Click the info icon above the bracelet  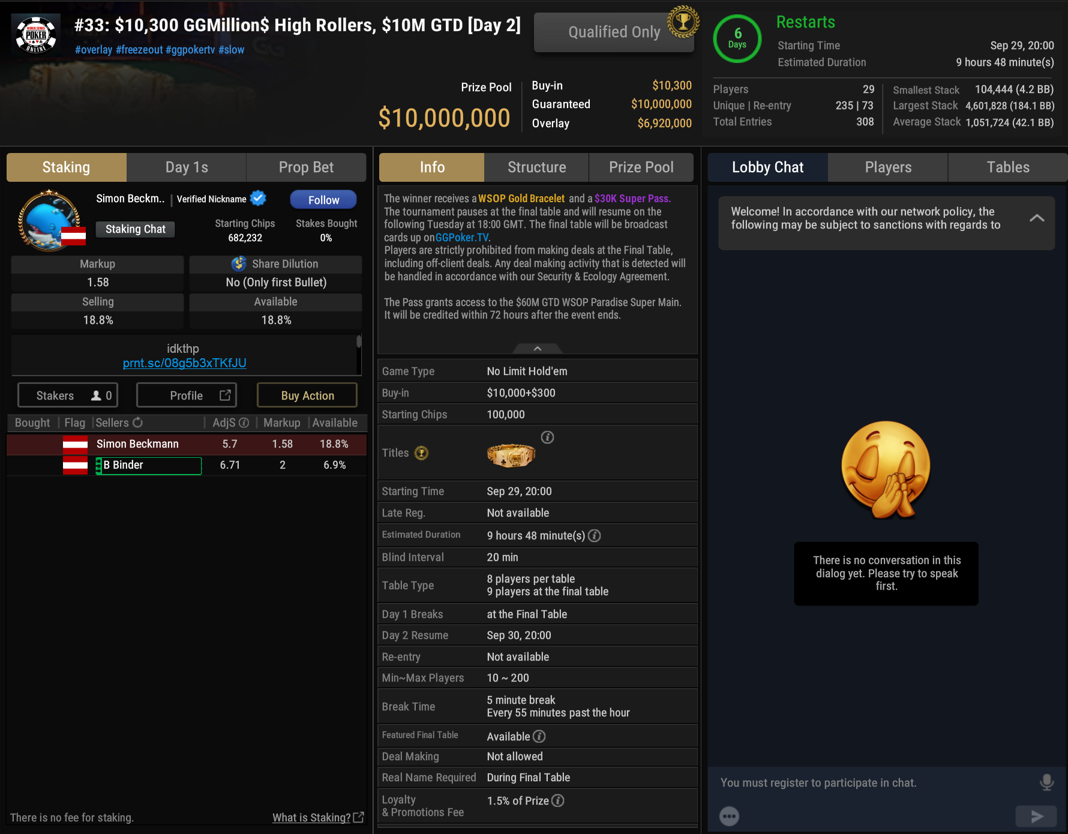[547, 437]
